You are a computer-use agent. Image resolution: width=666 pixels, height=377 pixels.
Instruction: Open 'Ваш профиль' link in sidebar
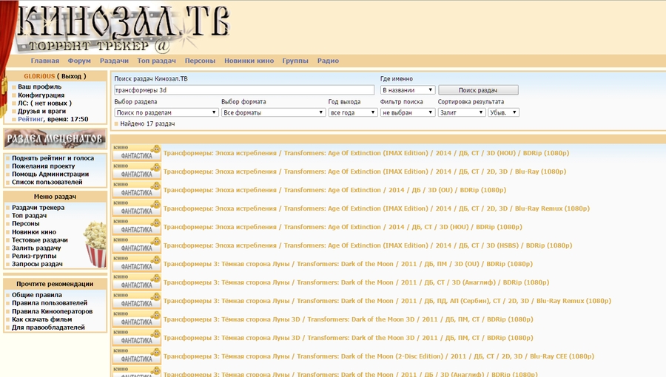click(39, 86)
